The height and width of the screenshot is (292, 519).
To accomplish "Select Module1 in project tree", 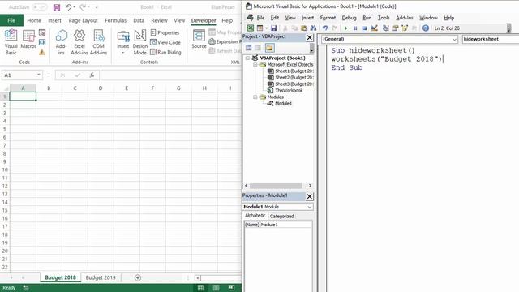I will (280, 104).
